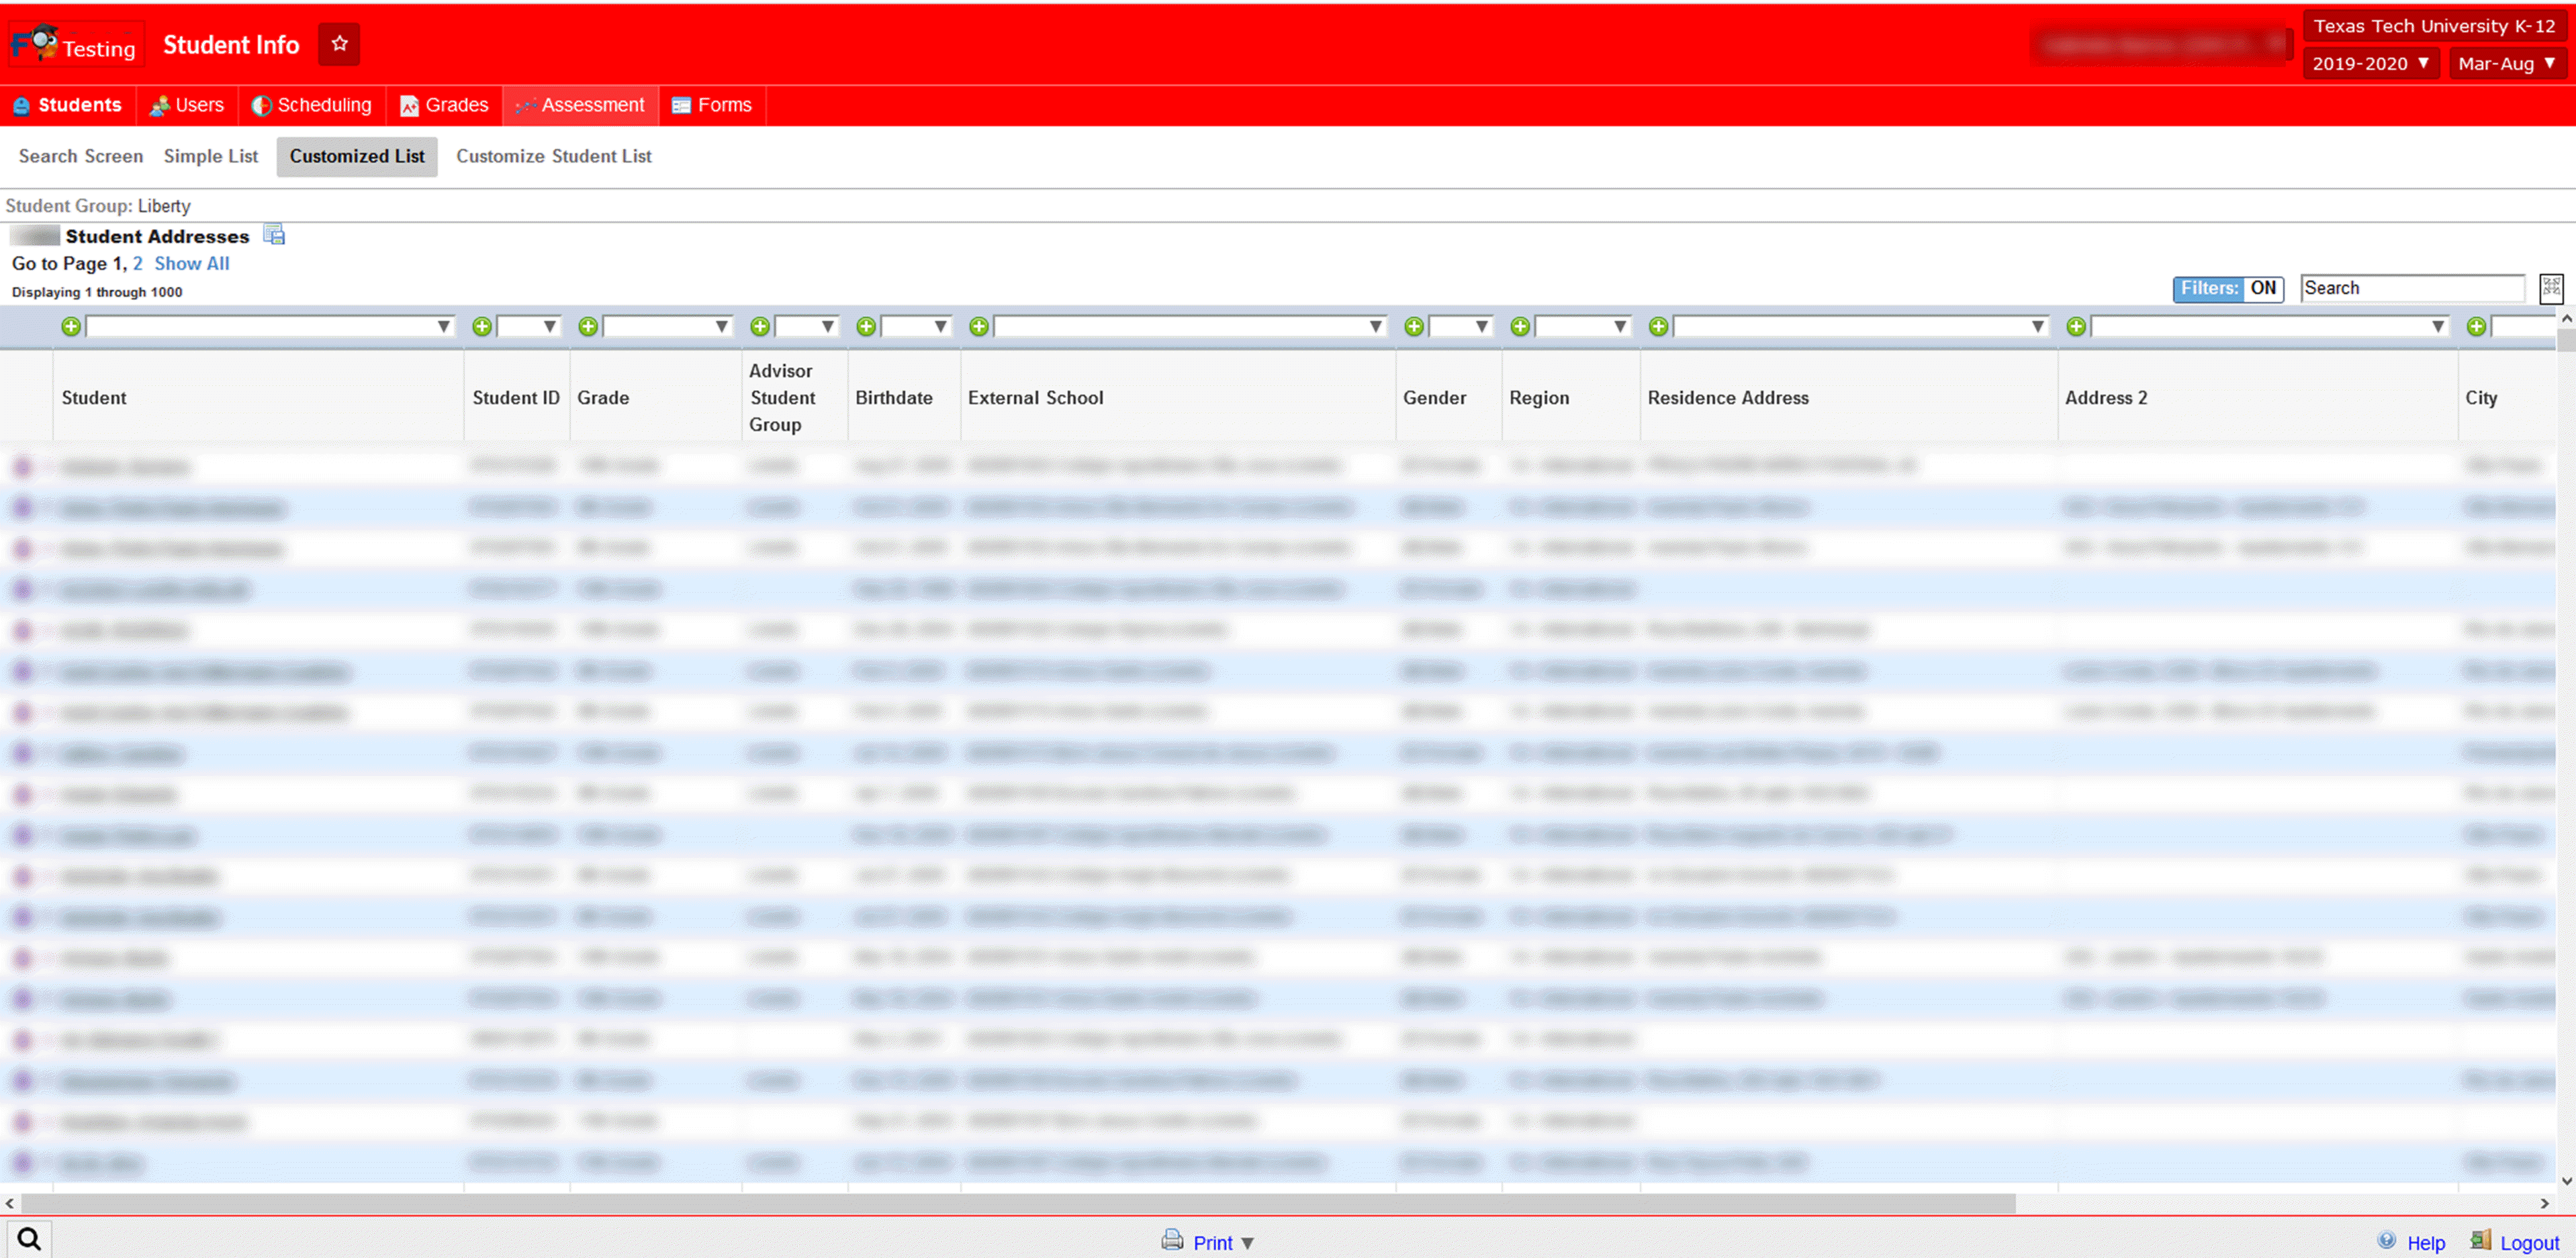Go to page 2 link

coord(137,263)
